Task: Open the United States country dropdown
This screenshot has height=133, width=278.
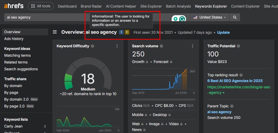Action: 210,17
